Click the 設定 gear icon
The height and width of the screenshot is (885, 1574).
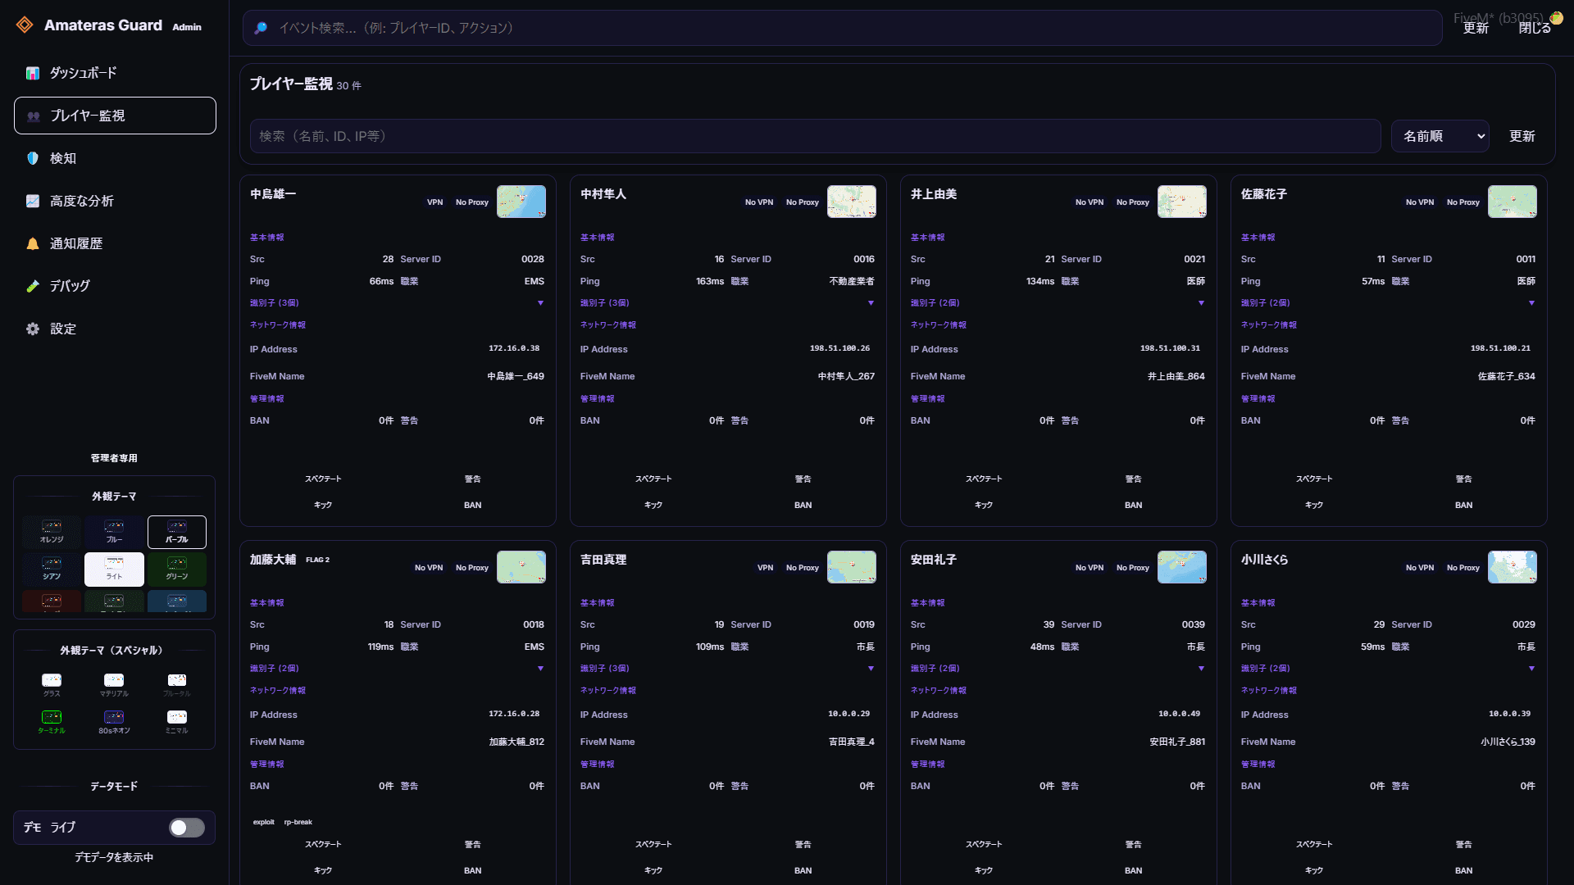(33, 329)
